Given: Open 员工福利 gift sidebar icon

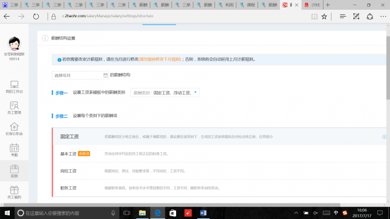Looking at the screenshot, I should point(14,192).
